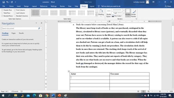
Task: Open File Explorer from taskbar
Action: pos(15,96)
